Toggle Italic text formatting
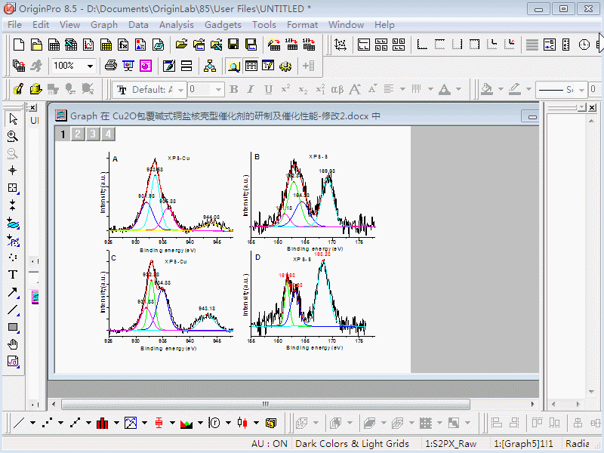This screenshot has width=604, height=453. pos(251,90)
